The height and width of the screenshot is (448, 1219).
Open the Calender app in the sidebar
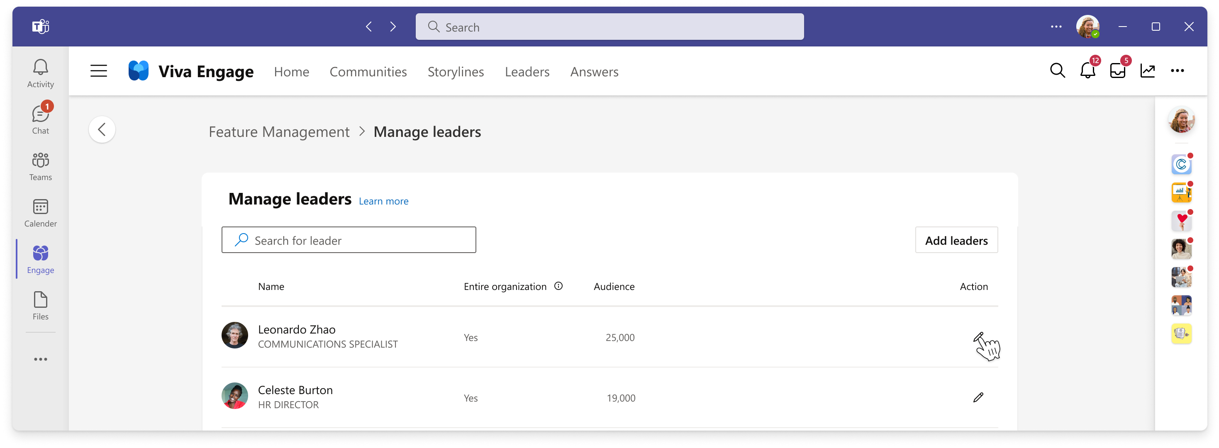(40, 213)
